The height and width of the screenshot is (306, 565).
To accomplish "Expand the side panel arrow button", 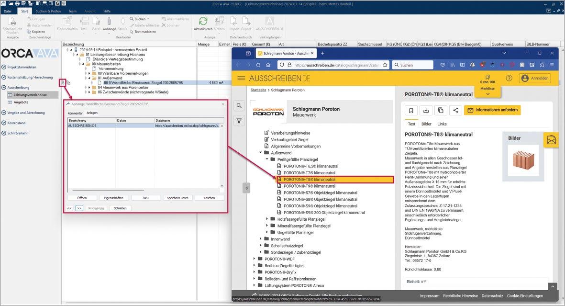I will point(246,188).
